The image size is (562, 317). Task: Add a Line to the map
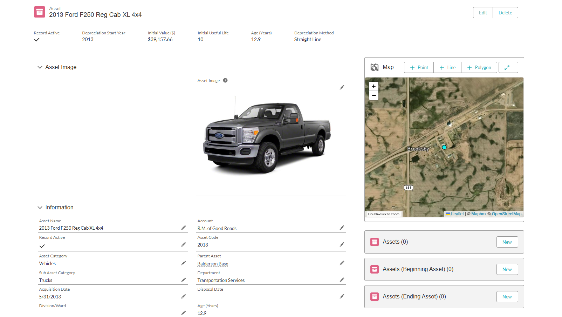pos(447,67)
